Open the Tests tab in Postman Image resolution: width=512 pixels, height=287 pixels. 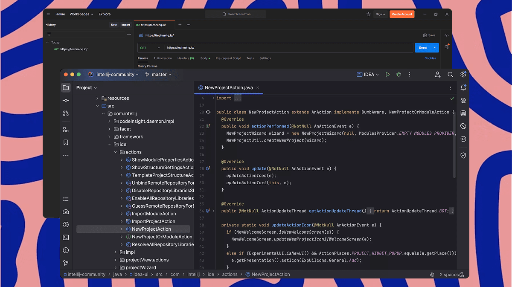point(250,58)
